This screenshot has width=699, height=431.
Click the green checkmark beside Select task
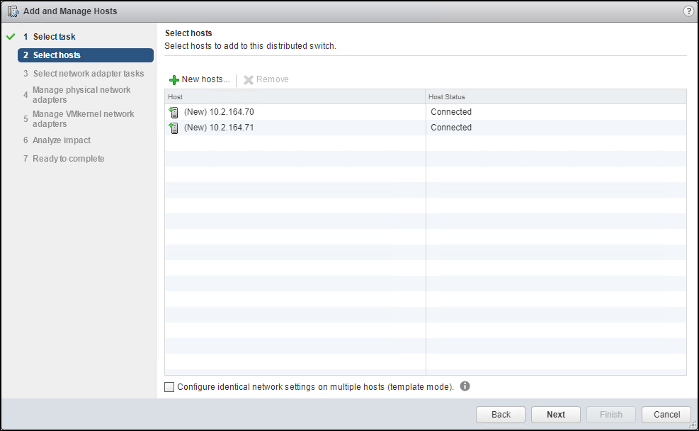(x=9, y=36)
